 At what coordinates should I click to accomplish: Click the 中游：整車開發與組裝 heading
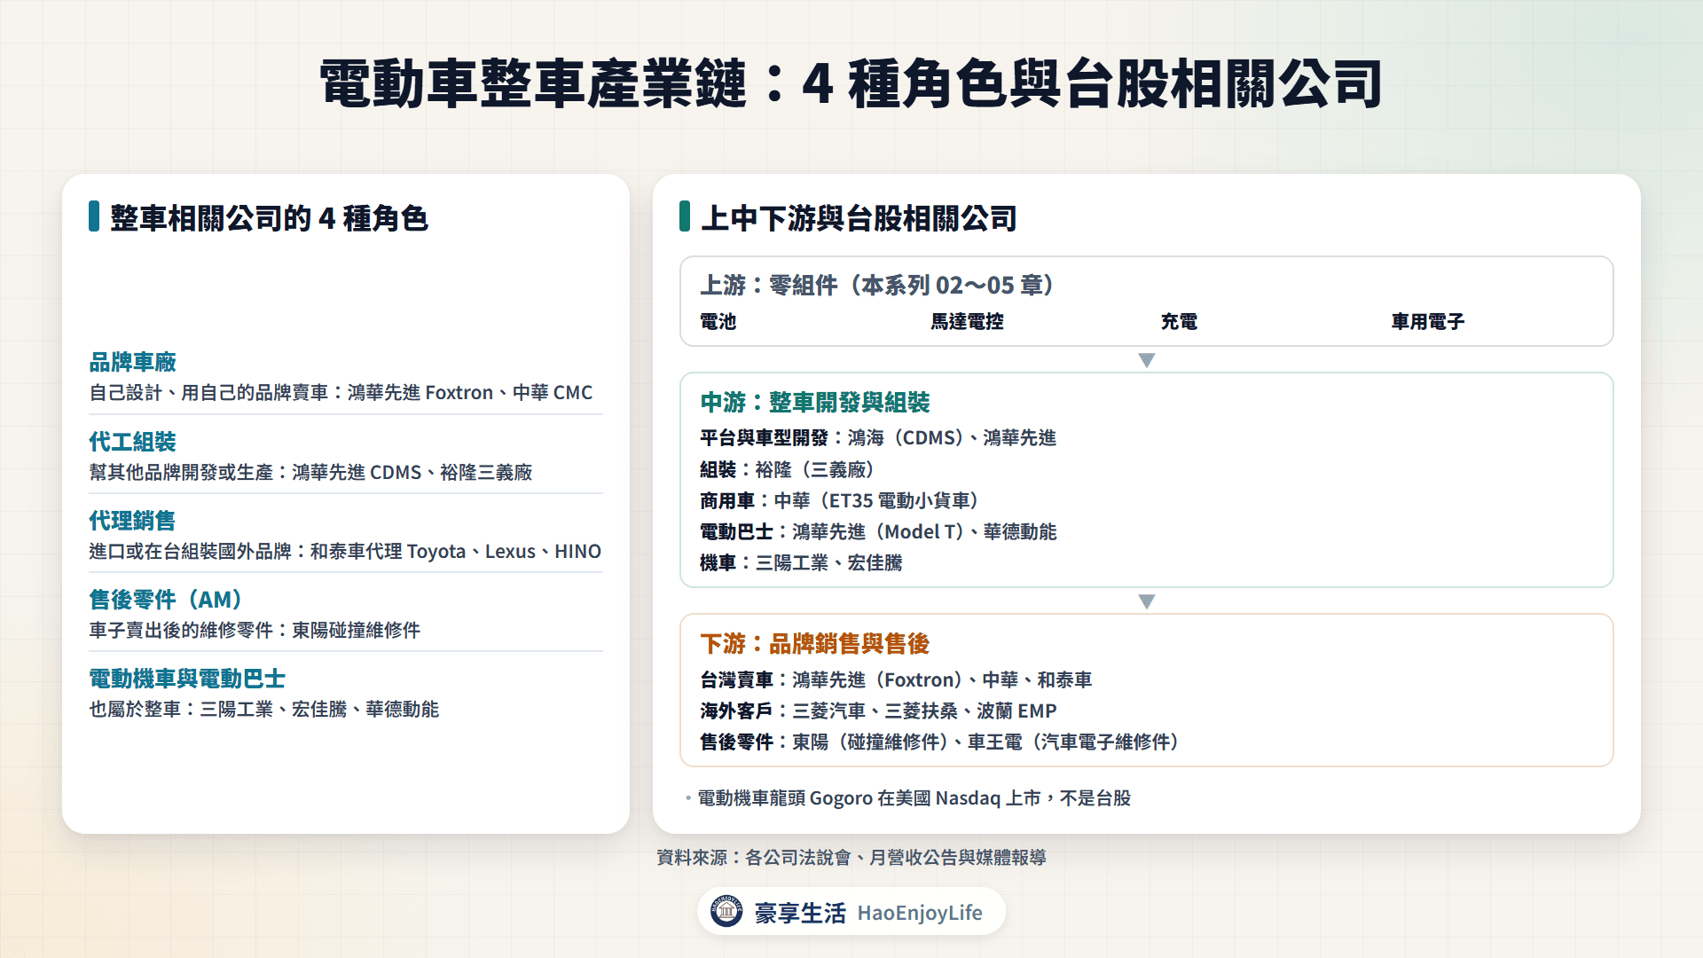coord(814,403)
